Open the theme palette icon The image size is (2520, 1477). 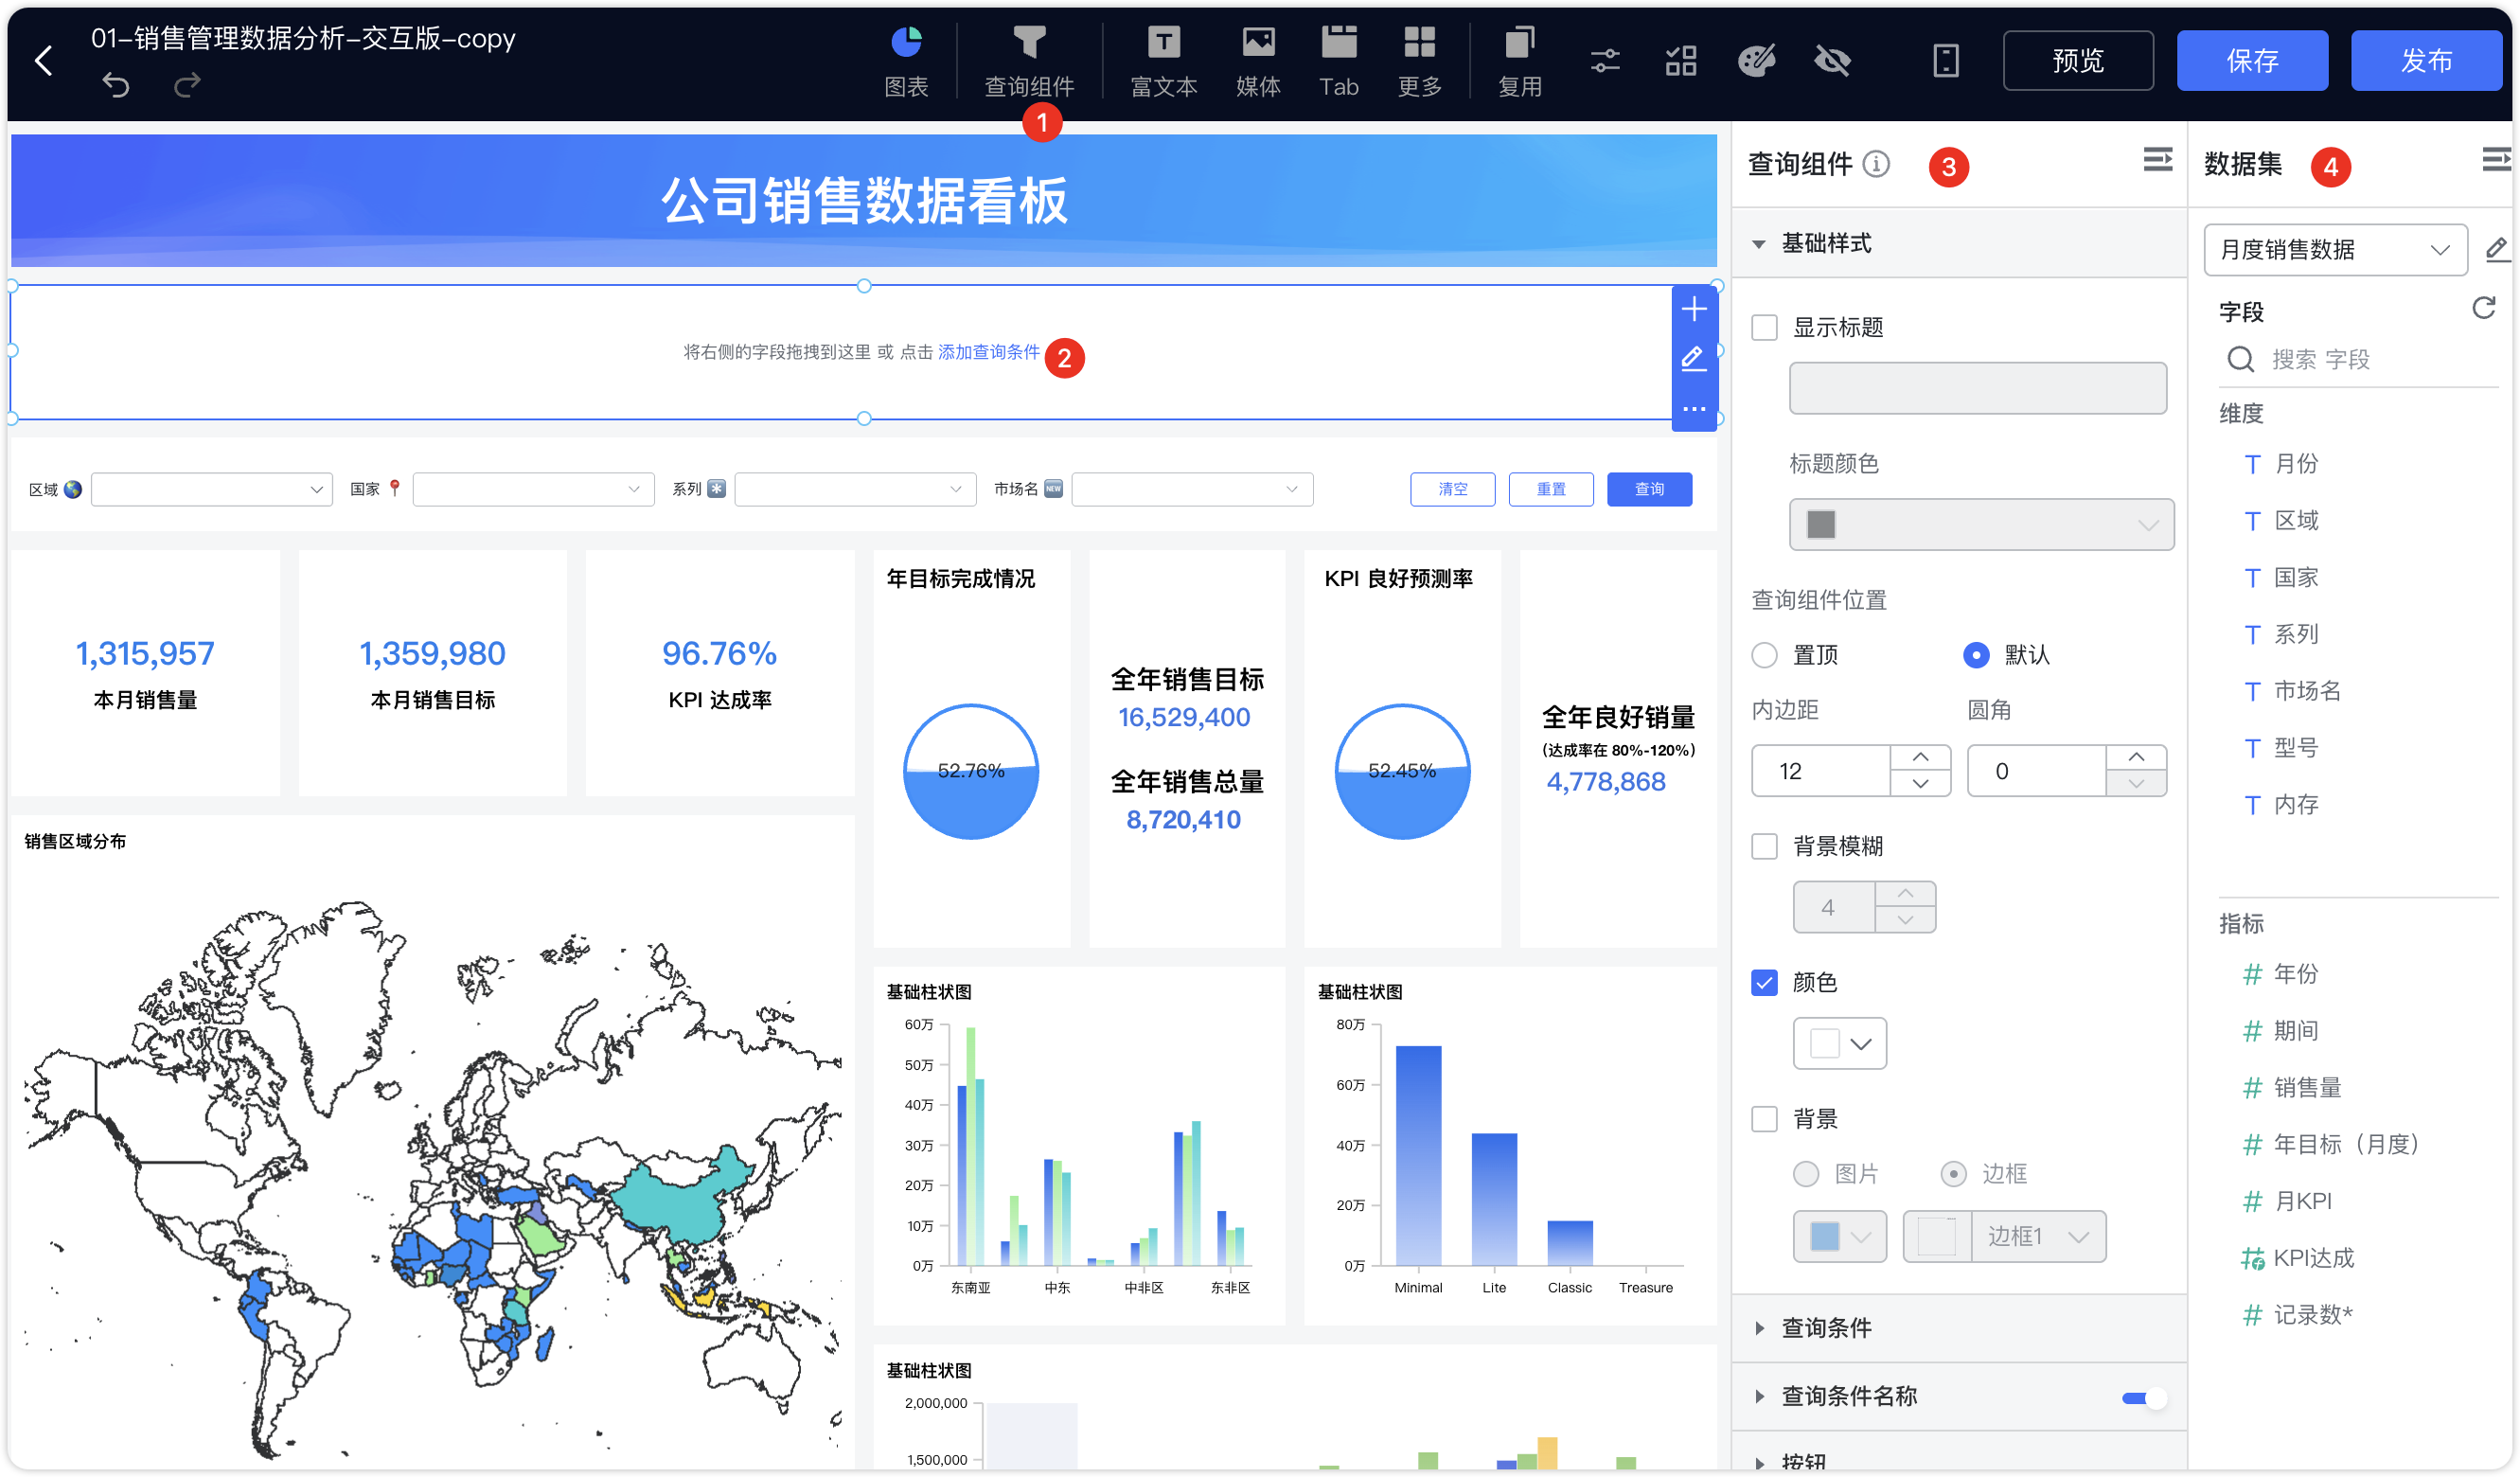coord(1757,61)
